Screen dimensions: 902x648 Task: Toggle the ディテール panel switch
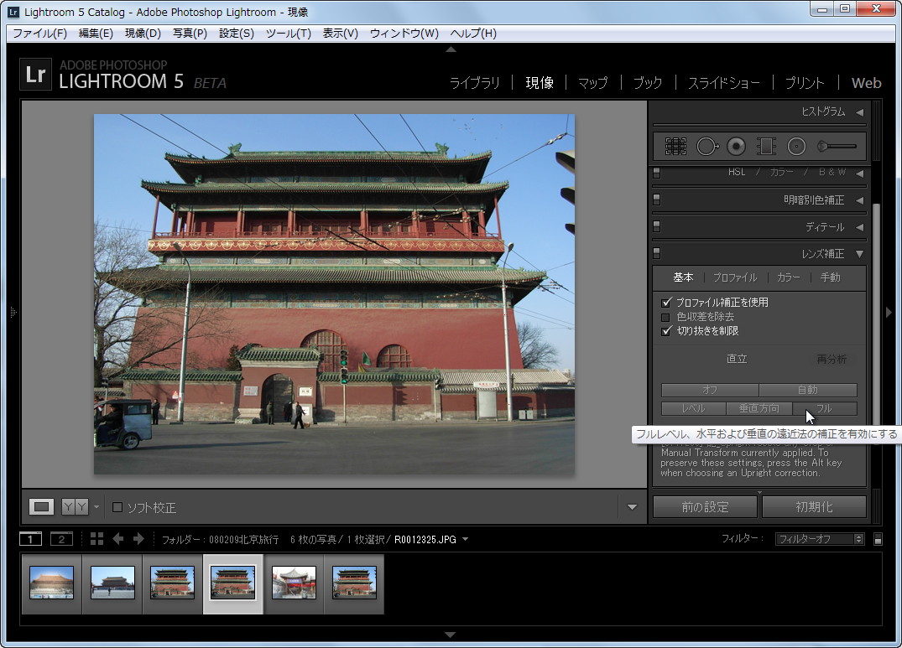pos(657,226)
